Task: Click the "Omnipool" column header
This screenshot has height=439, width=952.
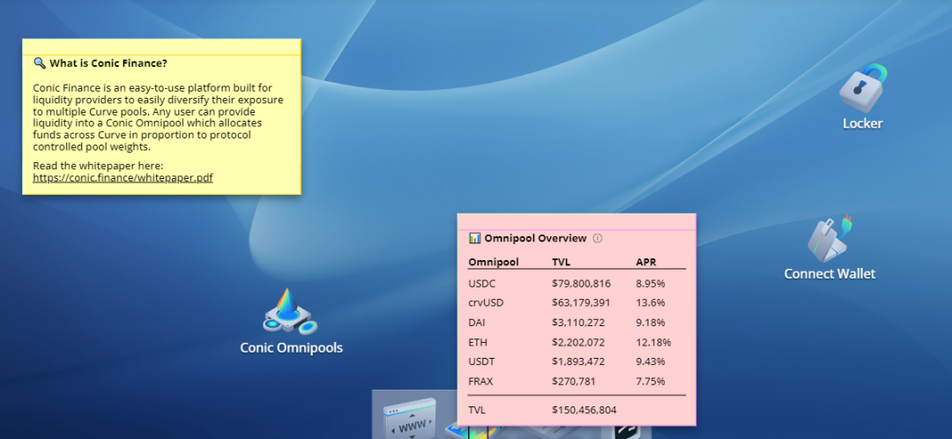Action: pyautogui.click(x=494, y=263)
